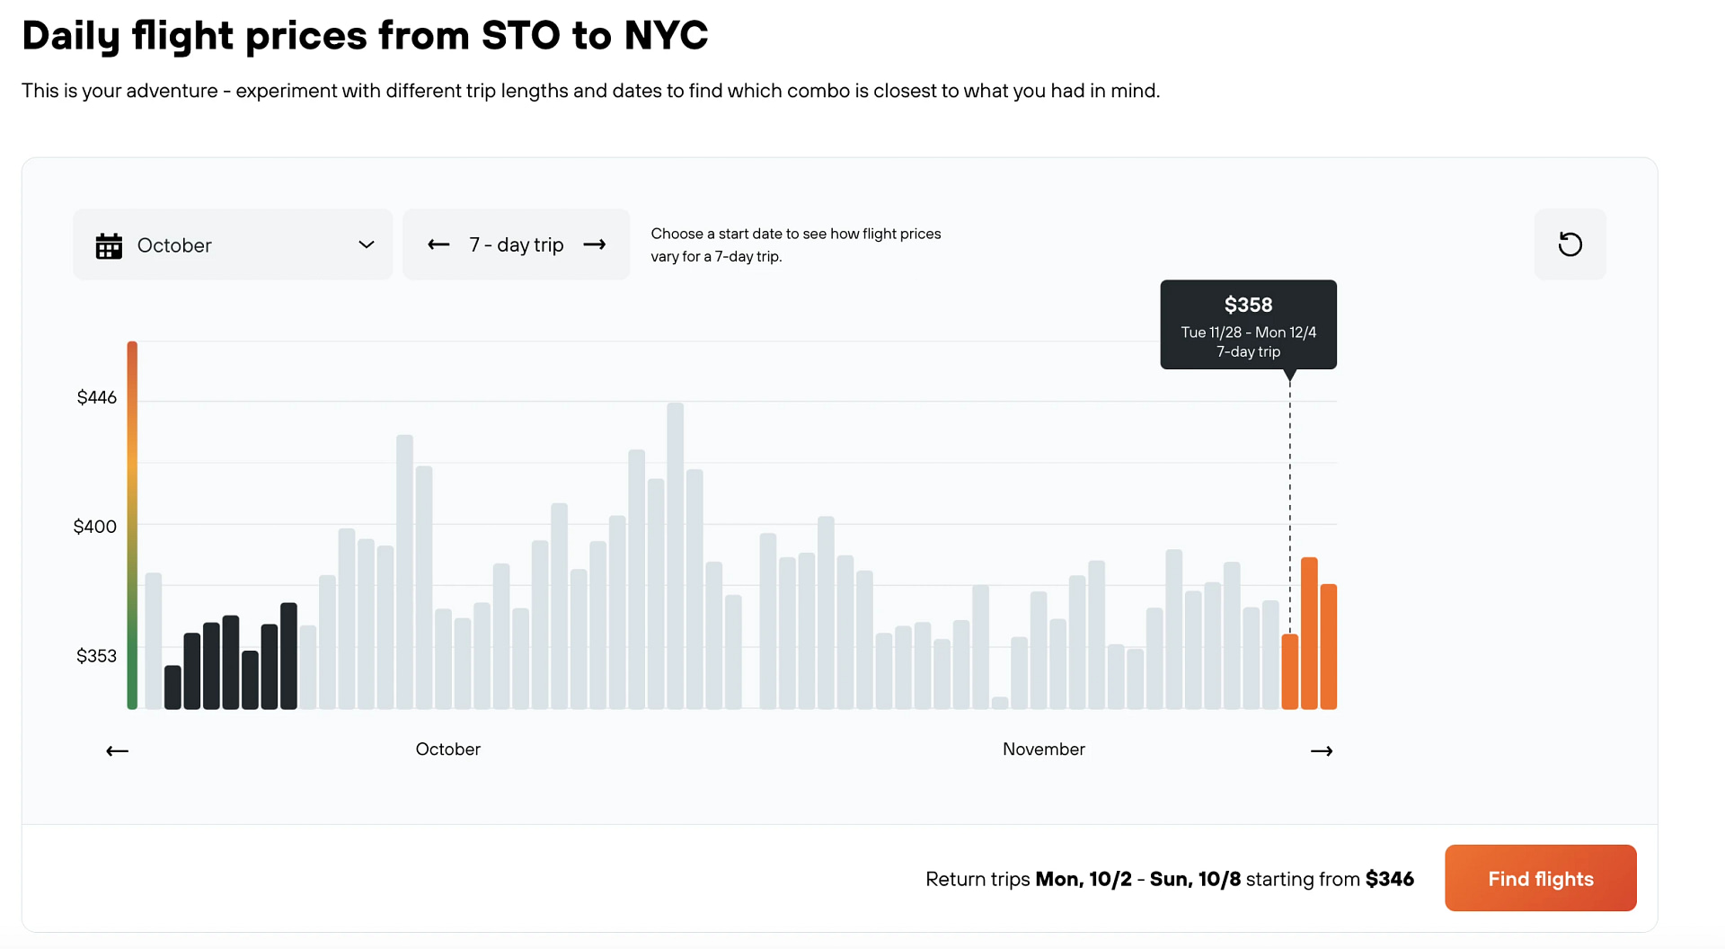
Task: Click the Find flights button
Action: [x=1540, y=878]
